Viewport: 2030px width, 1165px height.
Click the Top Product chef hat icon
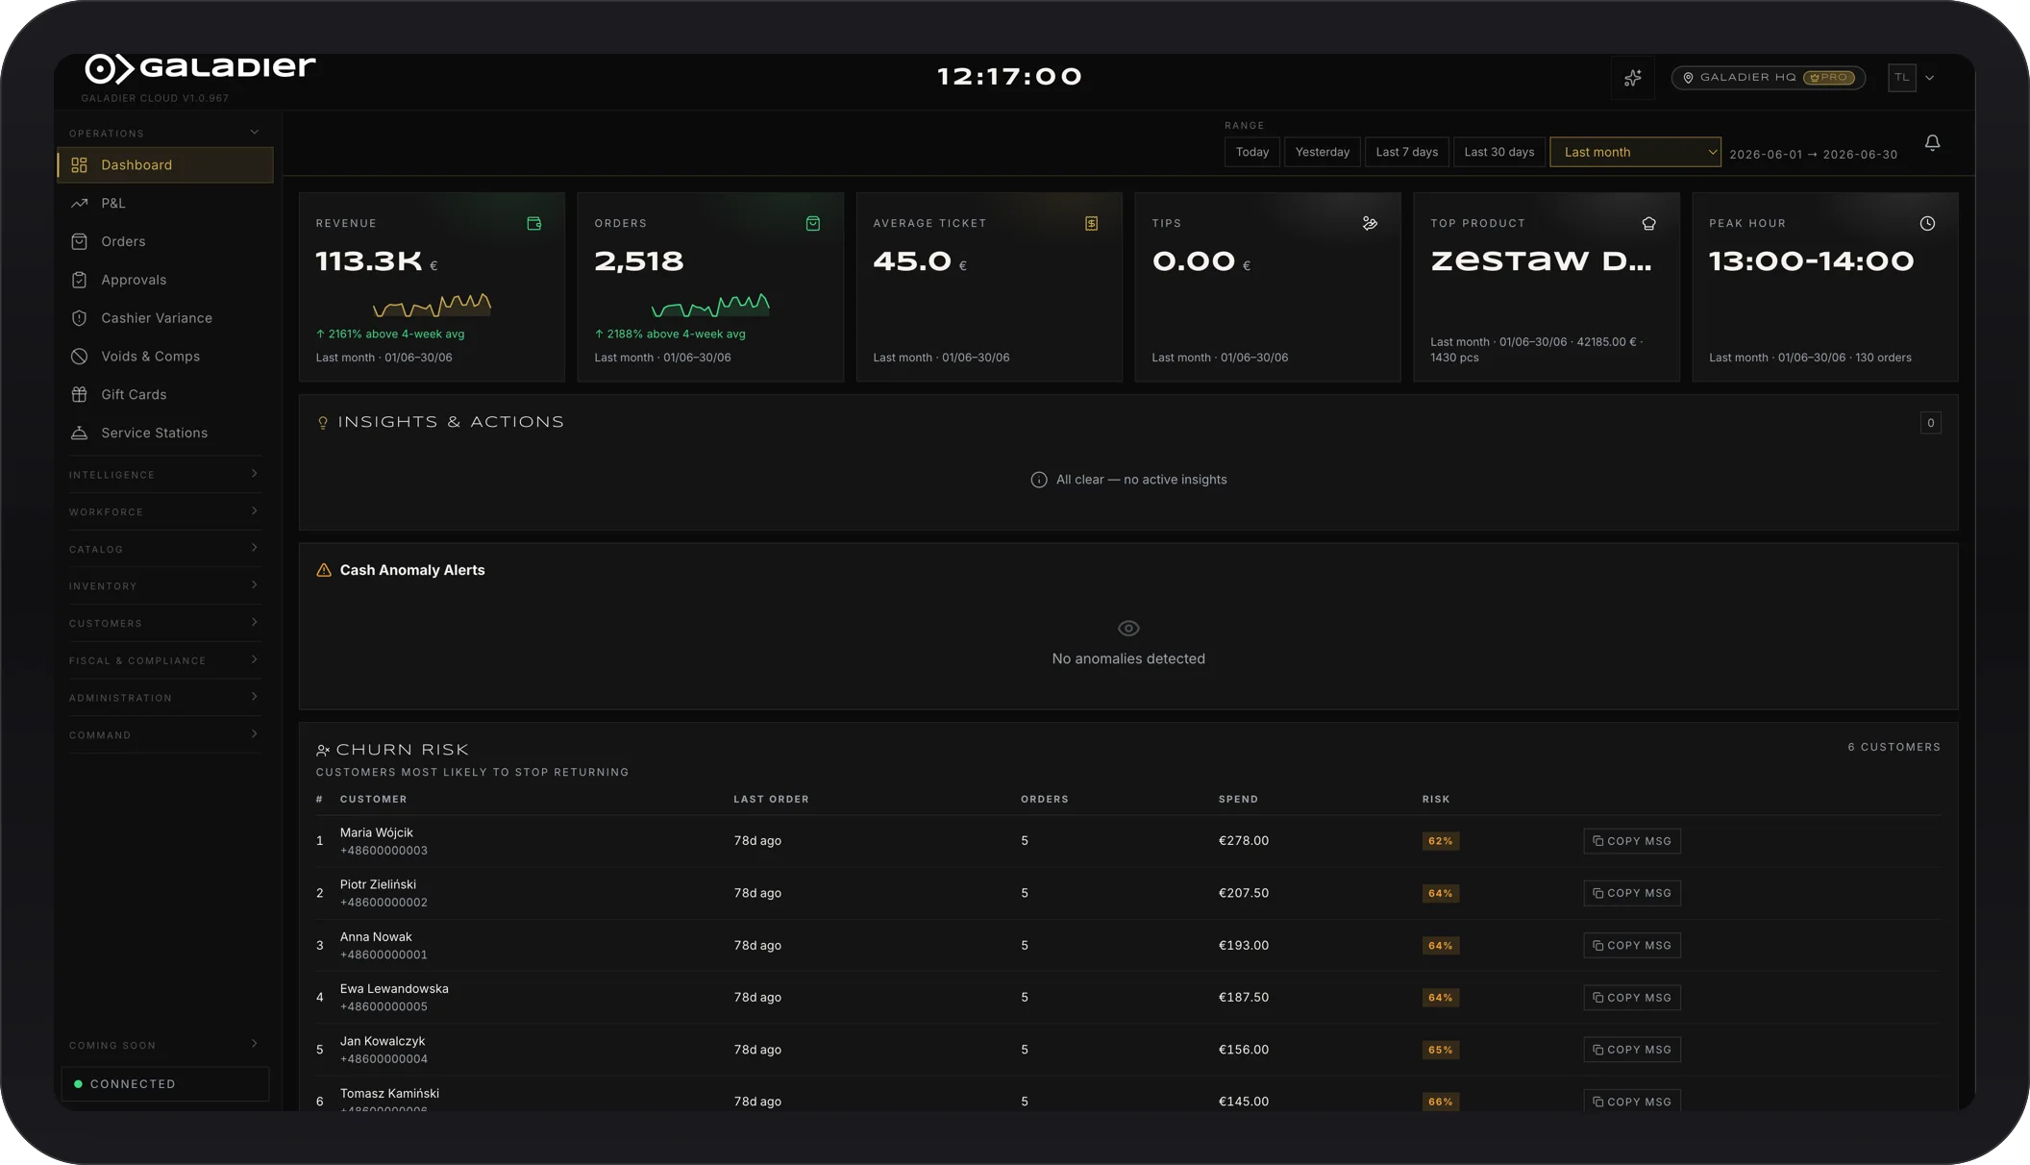[1649, 223]
